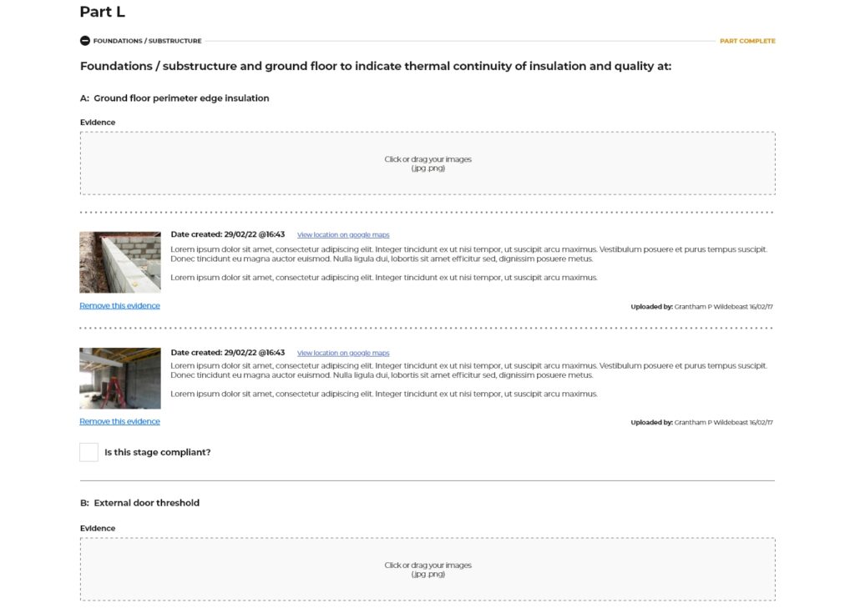855x608 pixels.
Task: Open the first evidence photo of blockwork wall
Action: click(x=120, y=262)
